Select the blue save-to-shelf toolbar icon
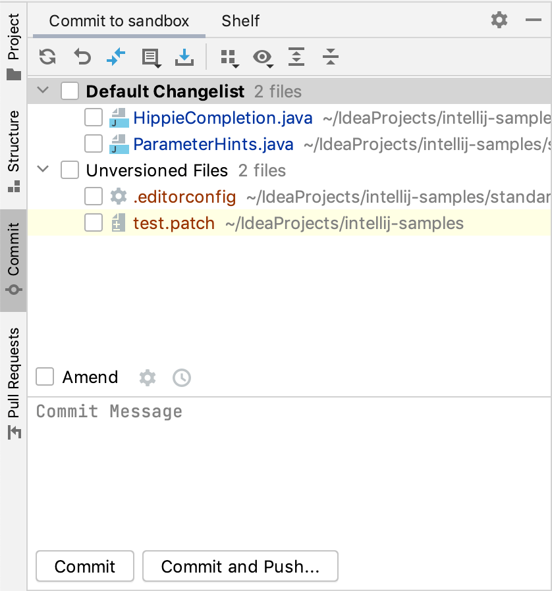The height and width of the screenshot is (591, 552). click(x=184, y=57)
